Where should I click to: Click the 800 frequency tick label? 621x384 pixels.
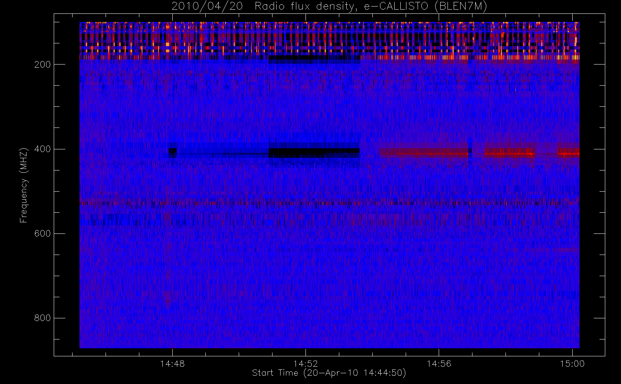[x=42, y=318]
